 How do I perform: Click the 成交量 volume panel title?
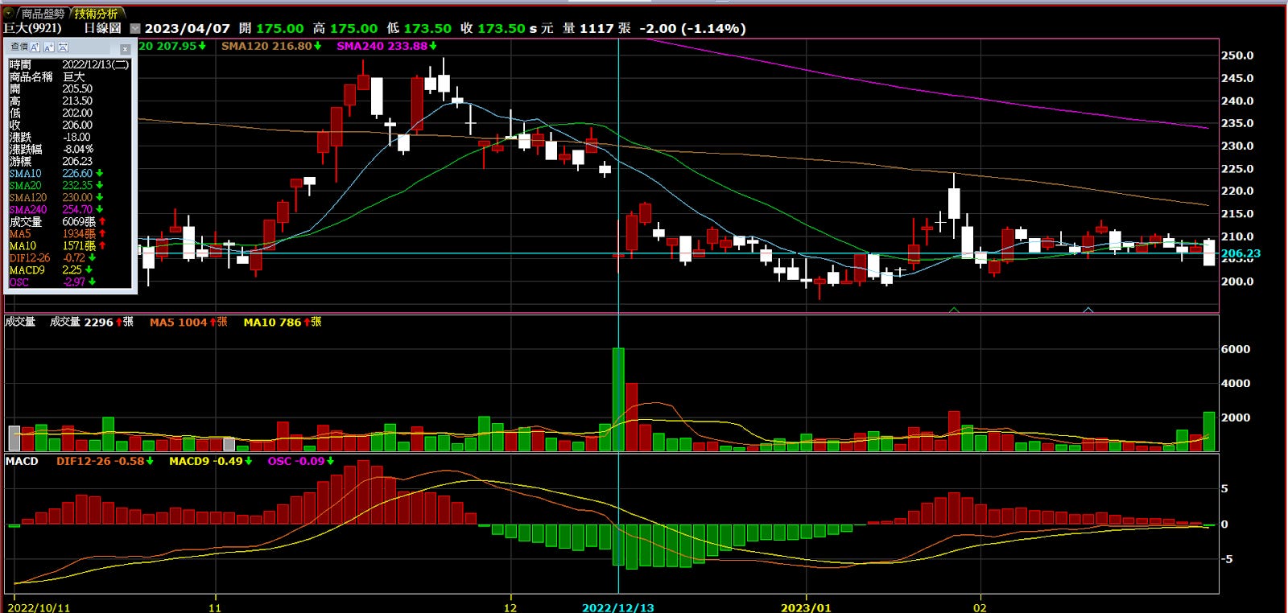tap(20, 322)
